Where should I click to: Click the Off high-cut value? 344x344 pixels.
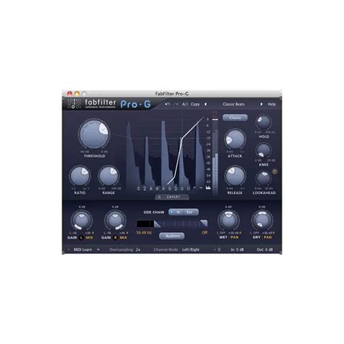tap(205, 232)
